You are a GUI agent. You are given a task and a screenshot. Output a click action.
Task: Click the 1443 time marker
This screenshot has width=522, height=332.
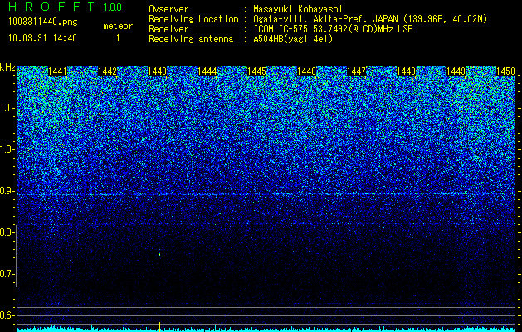pos(157,71)
